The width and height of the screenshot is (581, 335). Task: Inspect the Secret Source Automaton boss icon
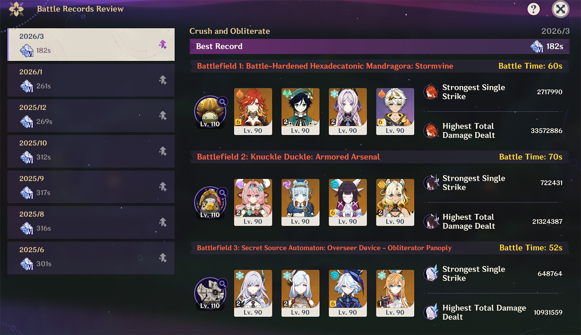click(x=210, y=293)
